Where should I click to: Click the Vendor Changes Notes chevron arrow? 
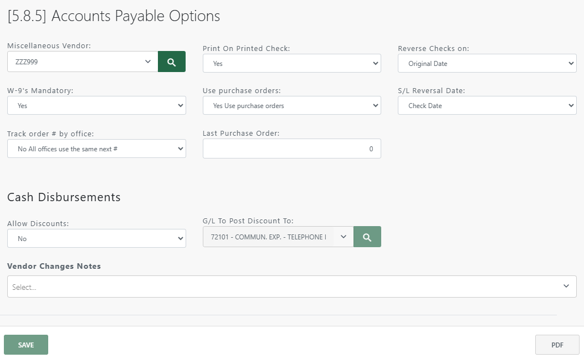click(x=566, y=286)
